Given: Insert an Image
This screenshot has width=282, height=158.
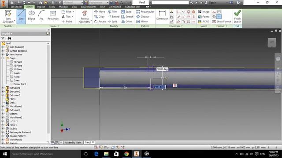Looking at the screenshot, I should coord(204,12).
